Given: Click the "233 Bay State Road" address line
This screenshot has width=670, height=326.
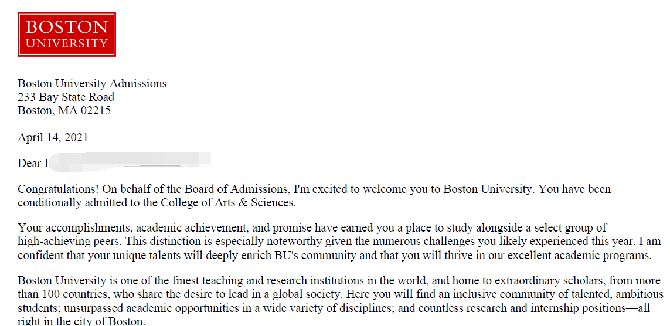Looking at the screenshot, I should [x=66, y=97].
